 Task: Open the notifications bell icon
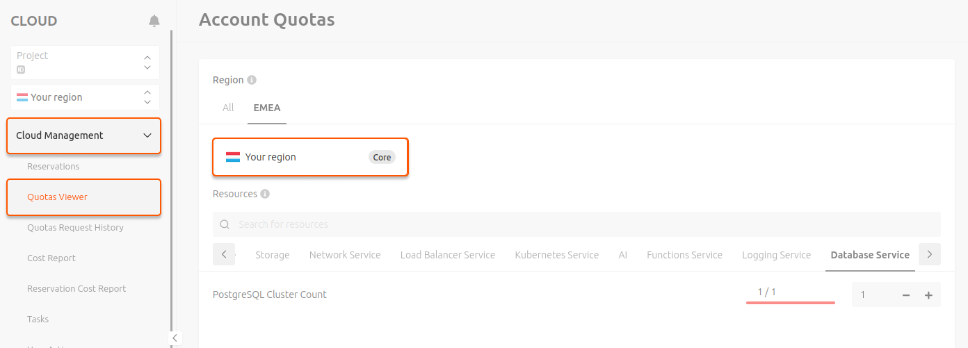(x=154, y=21)
